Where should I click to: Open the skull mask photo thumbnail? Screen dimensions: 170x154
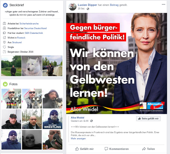coord(32,140)
